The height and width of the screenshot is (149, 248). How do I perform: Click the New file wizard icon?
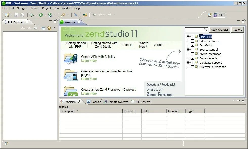7,15
